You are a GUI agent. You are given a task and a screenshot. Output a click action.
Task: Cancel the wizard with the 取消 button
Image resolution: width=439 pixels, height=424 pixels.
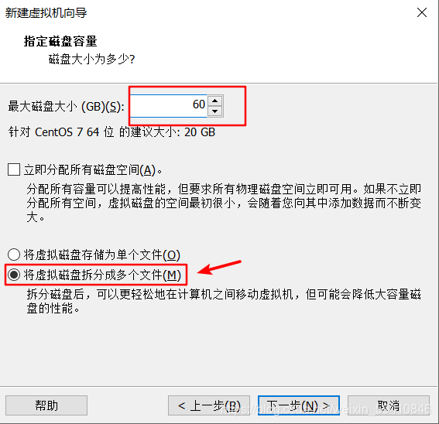[389, 405]
